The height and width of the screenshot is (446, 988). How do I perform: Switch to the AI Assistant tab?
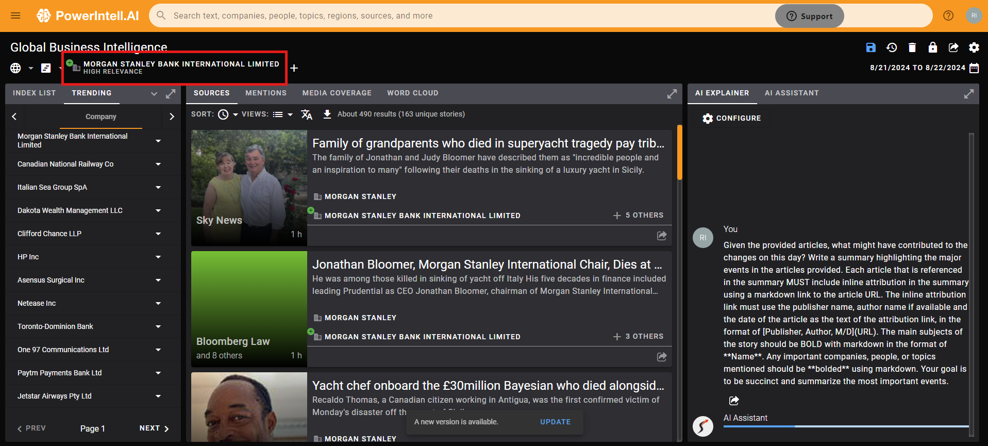(x=792, y=93)
